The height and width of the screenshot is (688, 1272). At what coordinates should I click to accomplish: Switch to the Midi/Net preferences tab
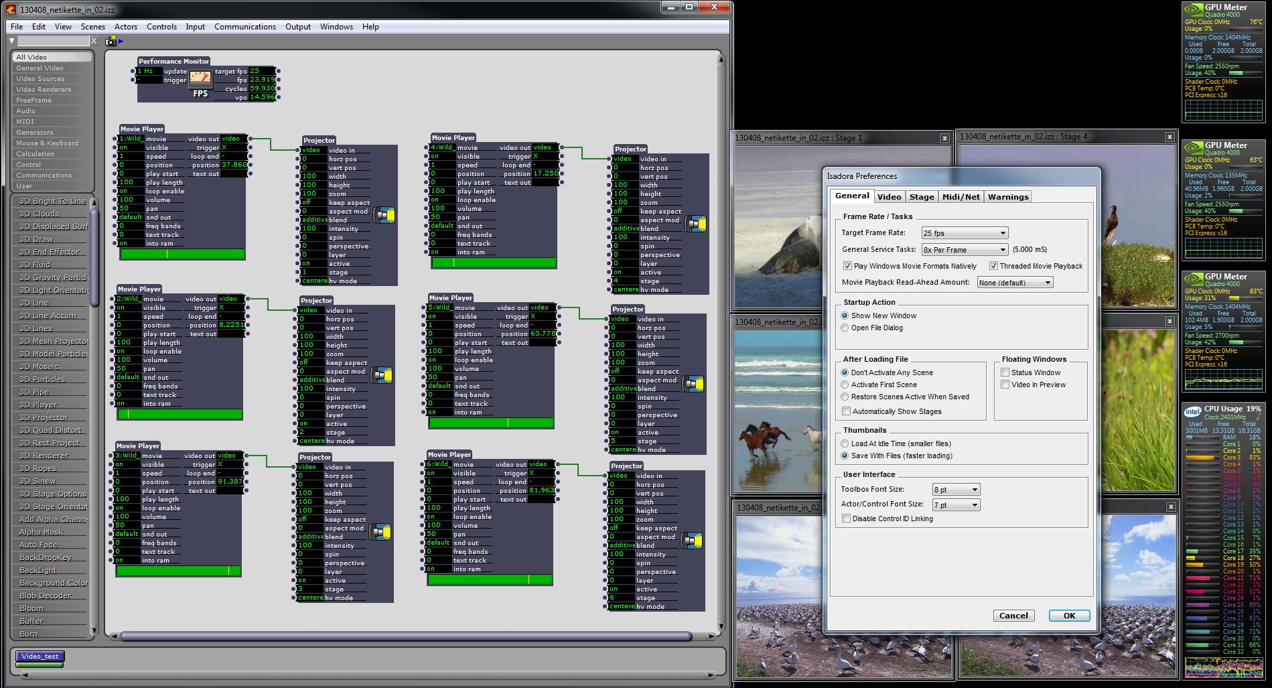(961, 197)
